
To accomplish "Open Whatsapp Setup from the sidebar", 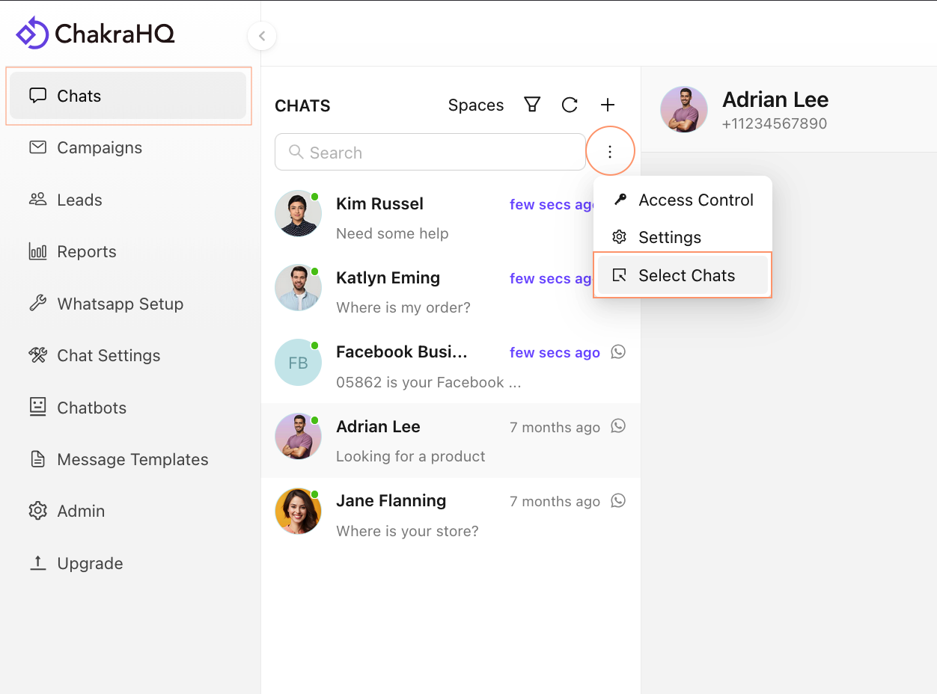I will [x=120, y=304].
